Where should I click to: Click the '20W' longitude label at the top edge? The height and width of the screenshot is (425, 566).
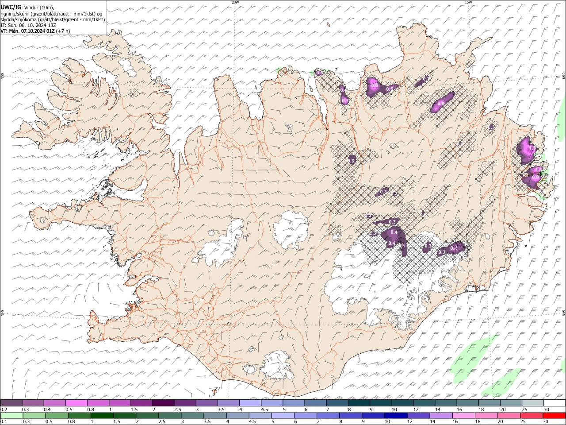[235, 2]
